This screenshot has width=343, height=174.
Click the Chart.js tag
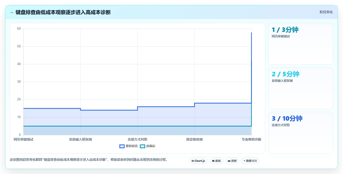198,161
